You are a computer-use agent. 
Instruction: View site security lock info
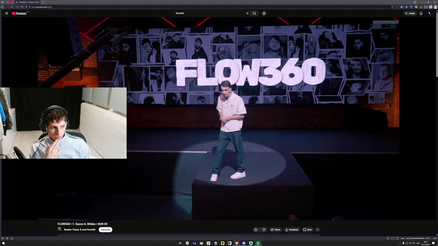(x=29, y=7)
